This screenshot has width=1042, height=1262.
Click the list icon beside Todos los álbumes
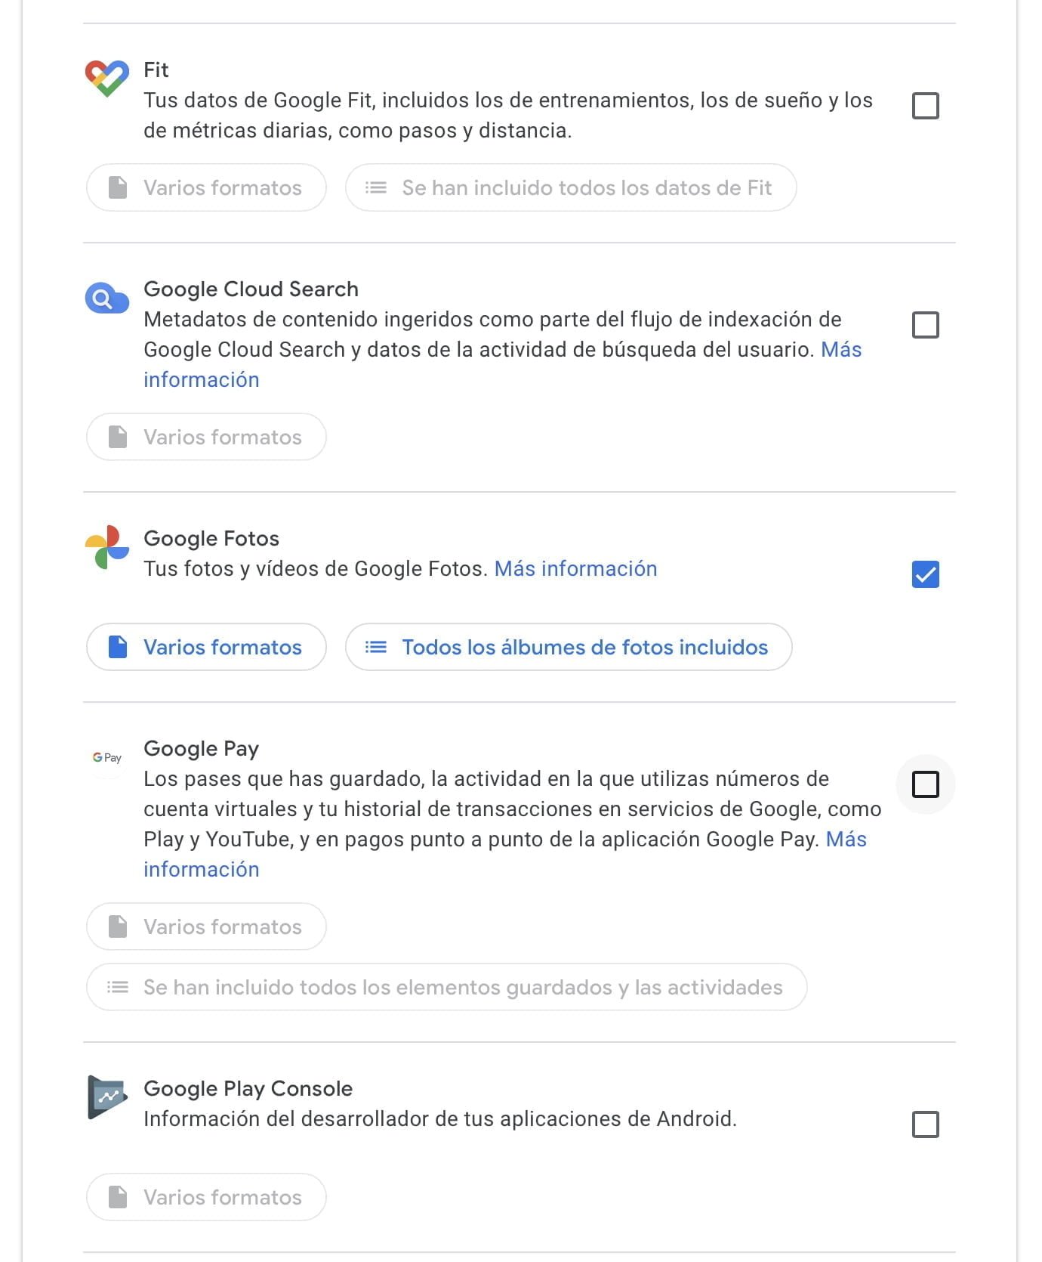pyautogui.click(x=376, y=647)
